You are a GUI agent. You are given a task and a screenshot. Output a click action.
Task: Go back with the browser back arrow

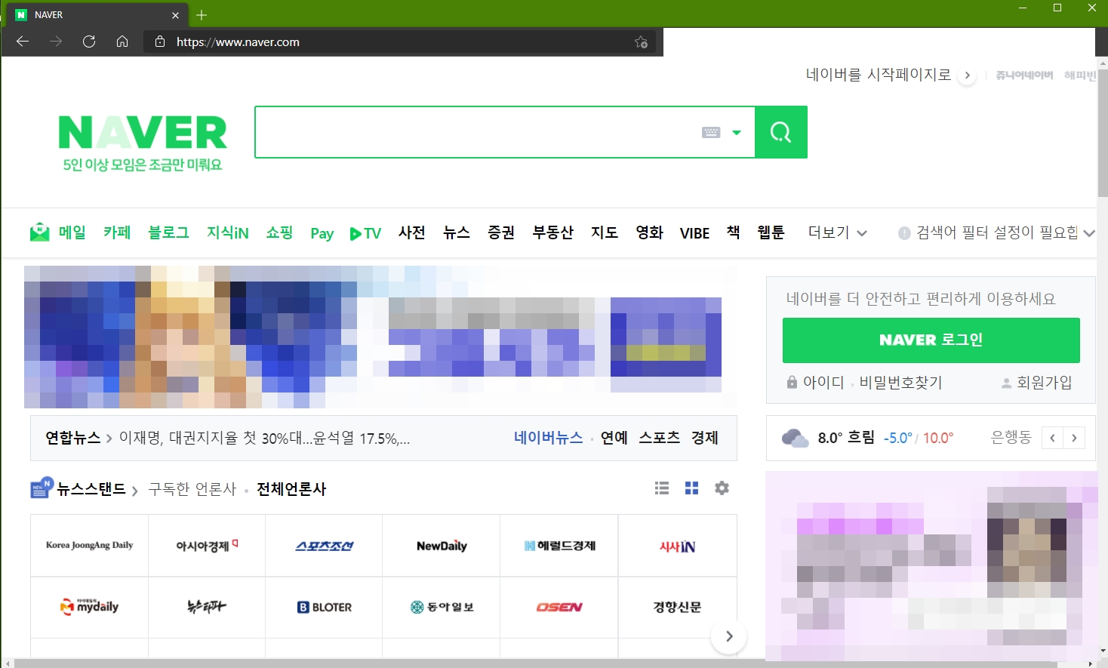23,42
